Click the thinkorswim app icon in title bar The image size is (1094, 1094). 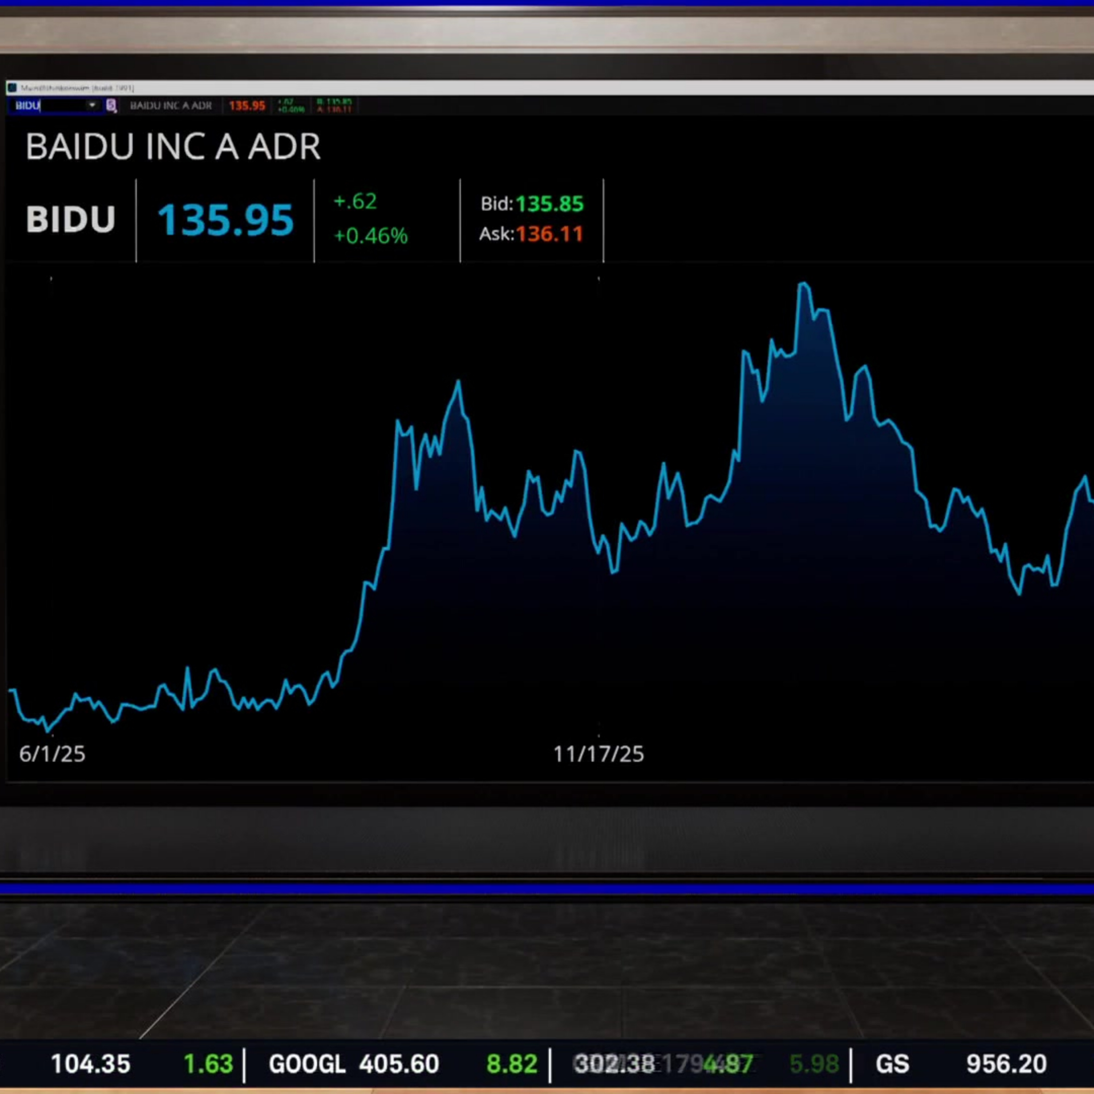pyautogui.click(x=12, y=88)
